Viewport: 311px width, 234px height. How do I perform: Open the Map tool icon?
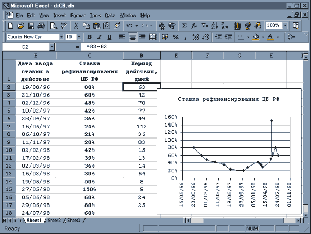coord(248,25)
